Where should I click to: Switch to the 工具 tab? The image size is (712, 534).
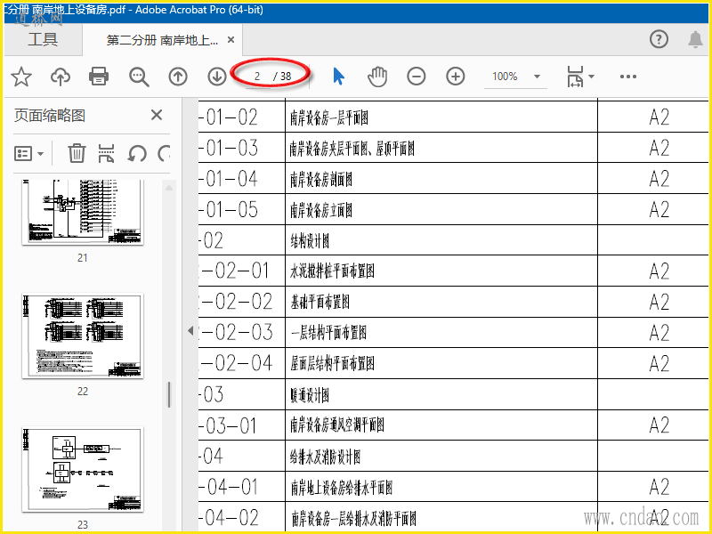43,39
